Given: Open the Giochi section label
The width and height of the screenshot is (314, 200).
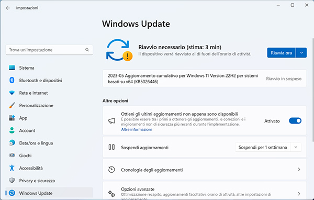Looking at the screenshot, I should tap(25, 155).
